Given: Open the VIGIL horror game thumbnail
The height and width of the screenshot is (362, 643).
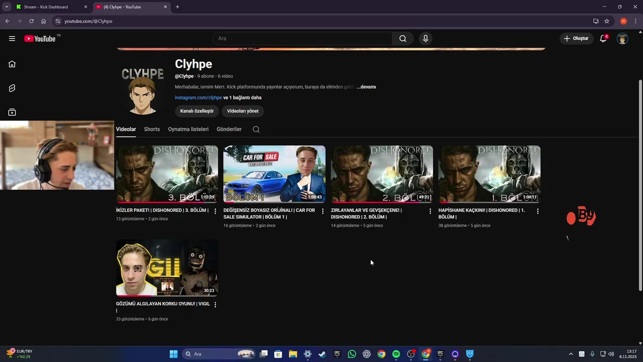Looking at the screenshot, I should click(x=167, y=267).
